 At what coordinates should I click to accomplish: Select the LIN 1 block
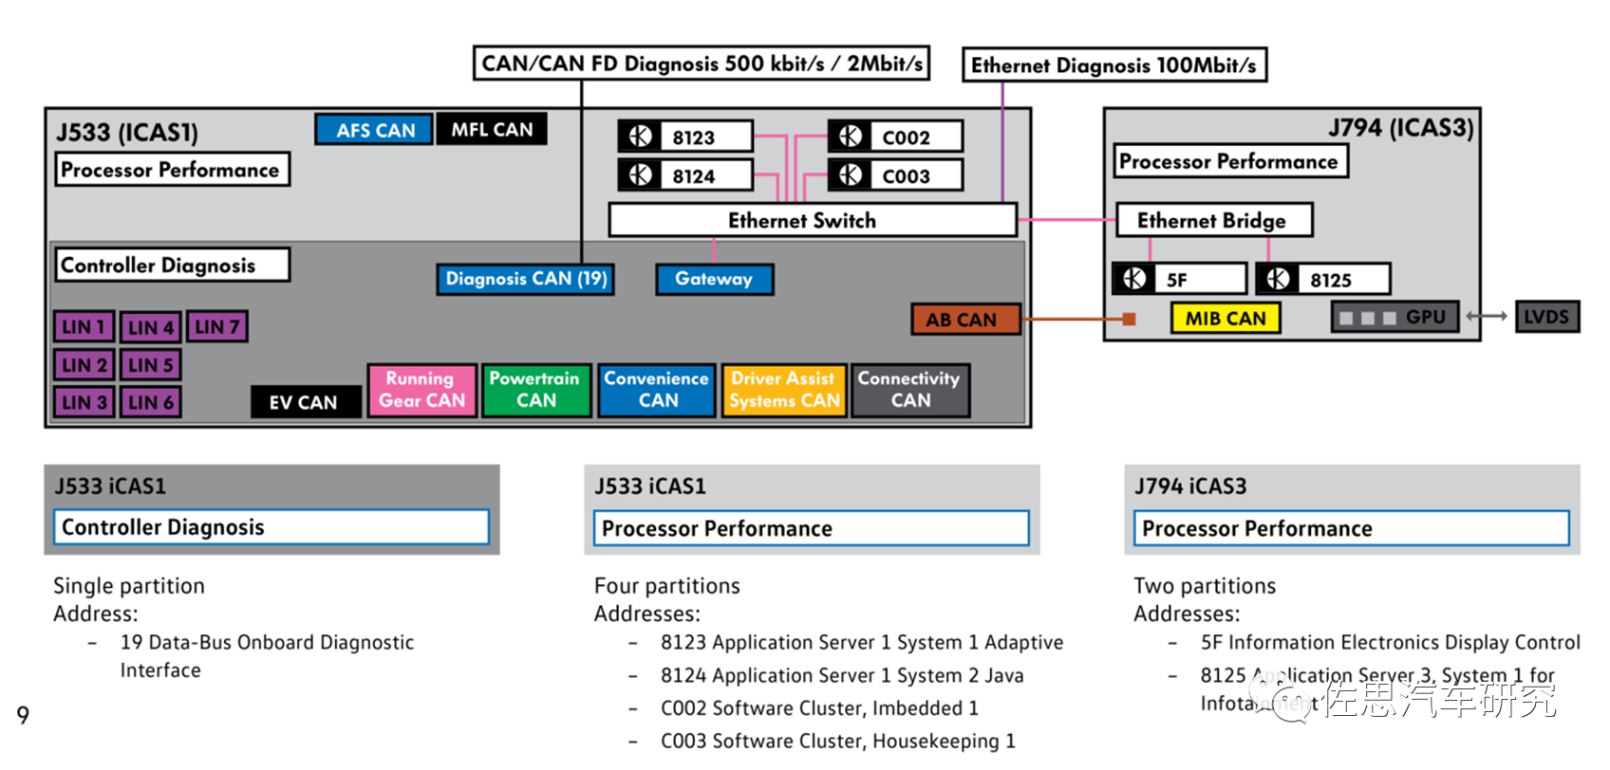pyautogui.click(x=84, y=327)
